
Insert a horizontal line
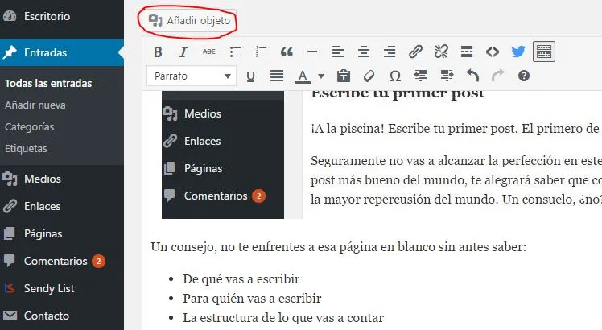click(x=312, y=52)
